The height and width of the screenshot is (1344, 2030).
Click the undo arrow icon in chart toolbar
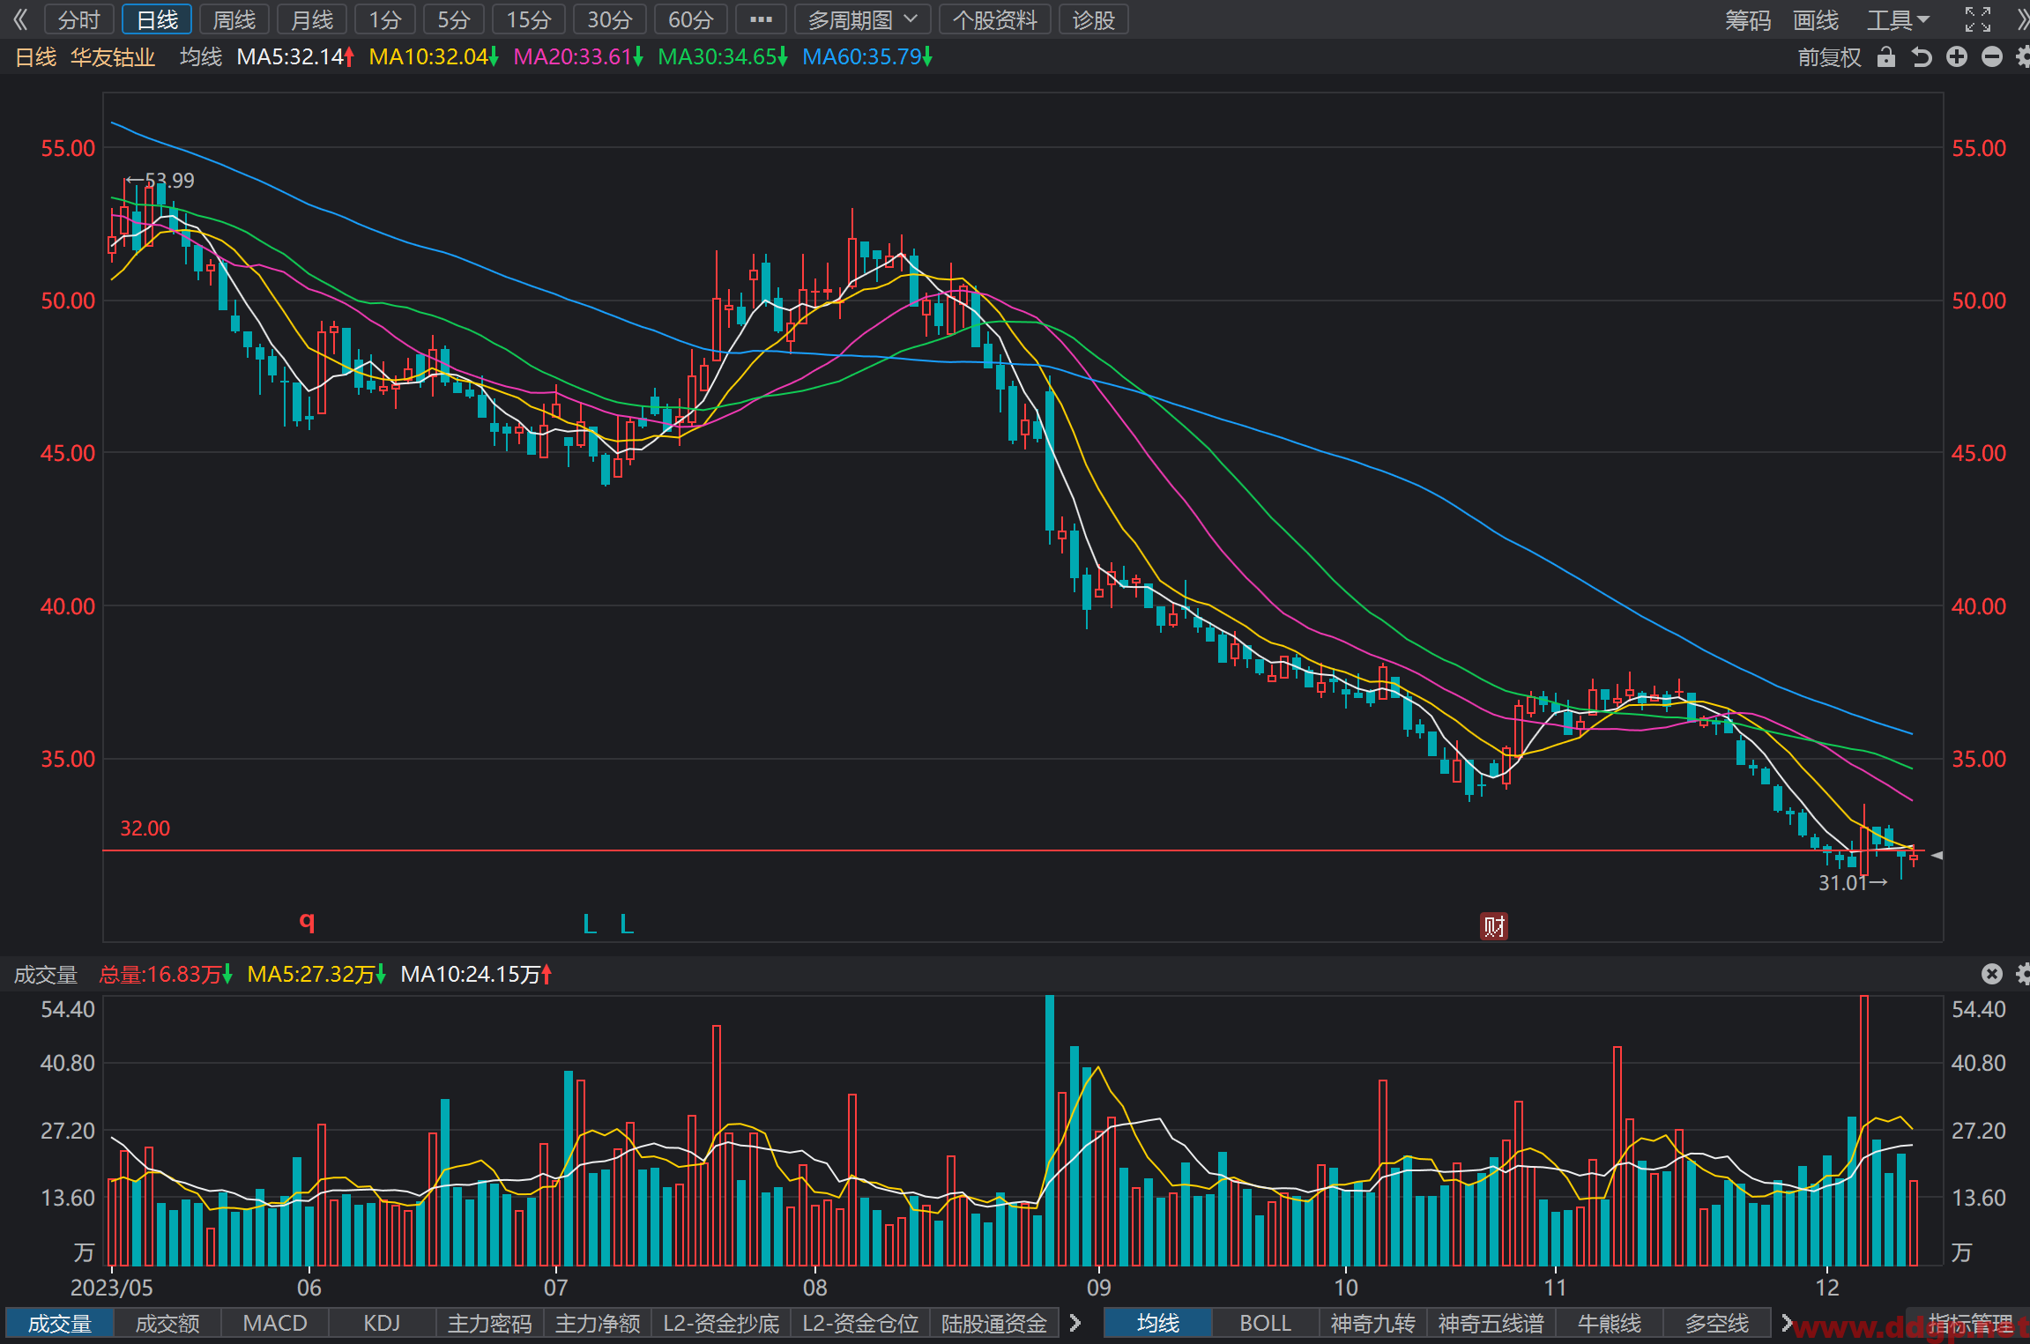(x=1922, y=57)
